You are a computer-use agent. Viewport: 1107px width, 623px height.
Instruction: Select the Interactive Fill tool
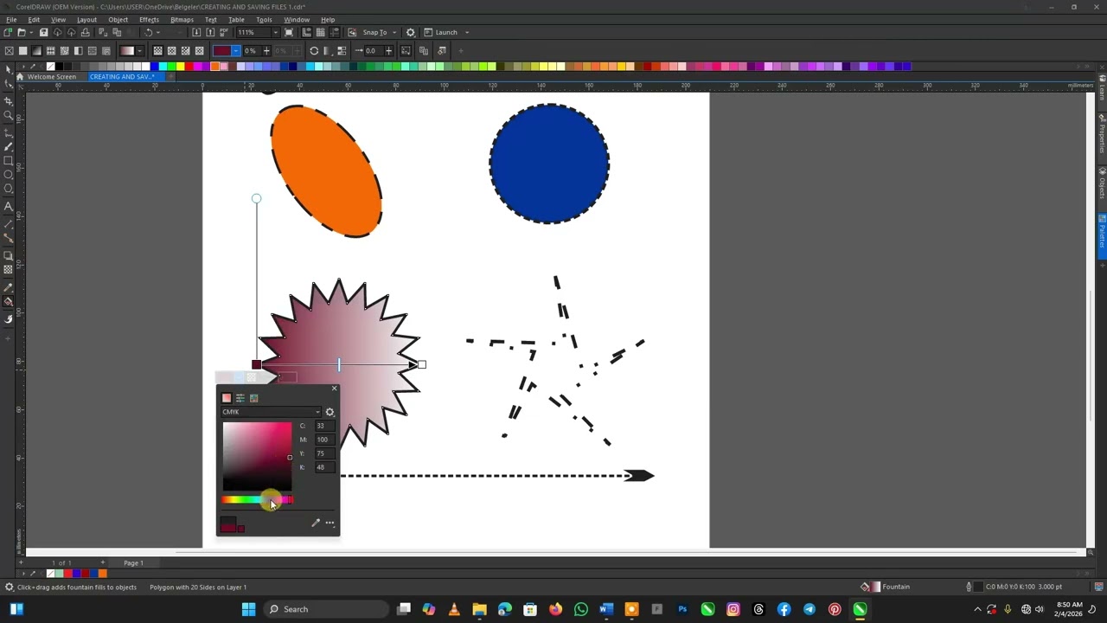pos(9,302)
